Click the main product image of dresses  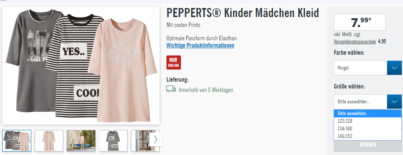coord(81,66)
